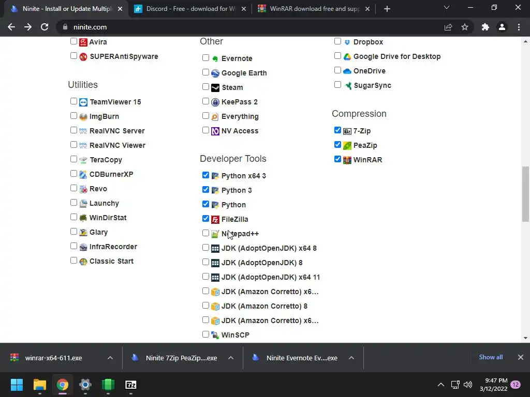Click the Google Earth globe icon
The height and width of the screenshot is (397, 530).
[215, 73]
